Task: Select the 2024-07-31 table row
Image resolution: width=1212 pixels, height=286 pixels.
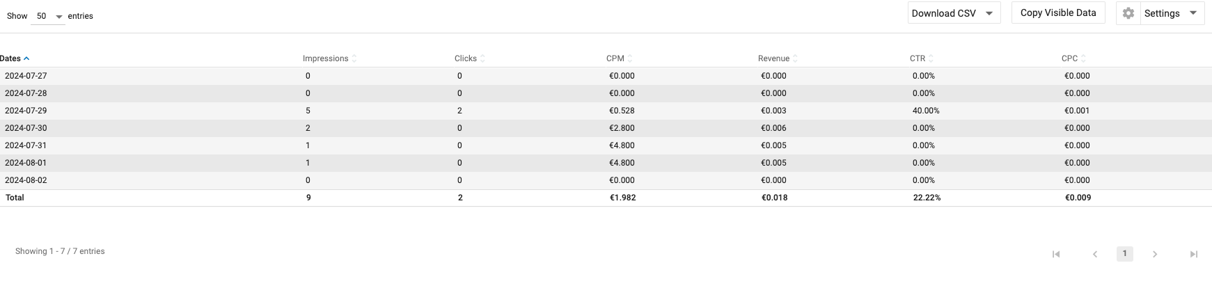Action: tap(26, 145)
